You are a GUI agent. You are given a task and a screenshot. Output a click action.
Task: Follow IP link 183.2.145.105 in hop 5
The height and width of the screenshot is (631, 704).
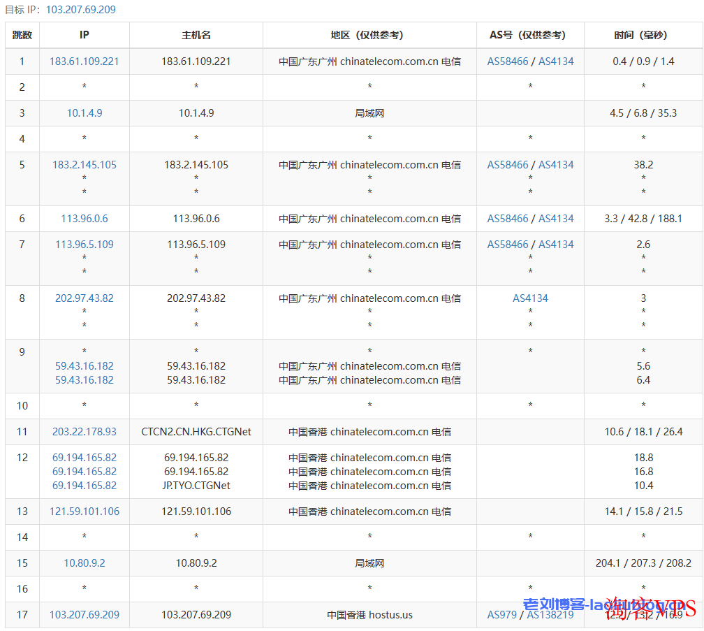point(85,165)
